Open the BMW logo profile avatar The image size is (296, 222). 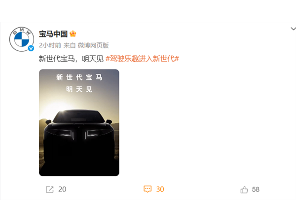(22, 39)
